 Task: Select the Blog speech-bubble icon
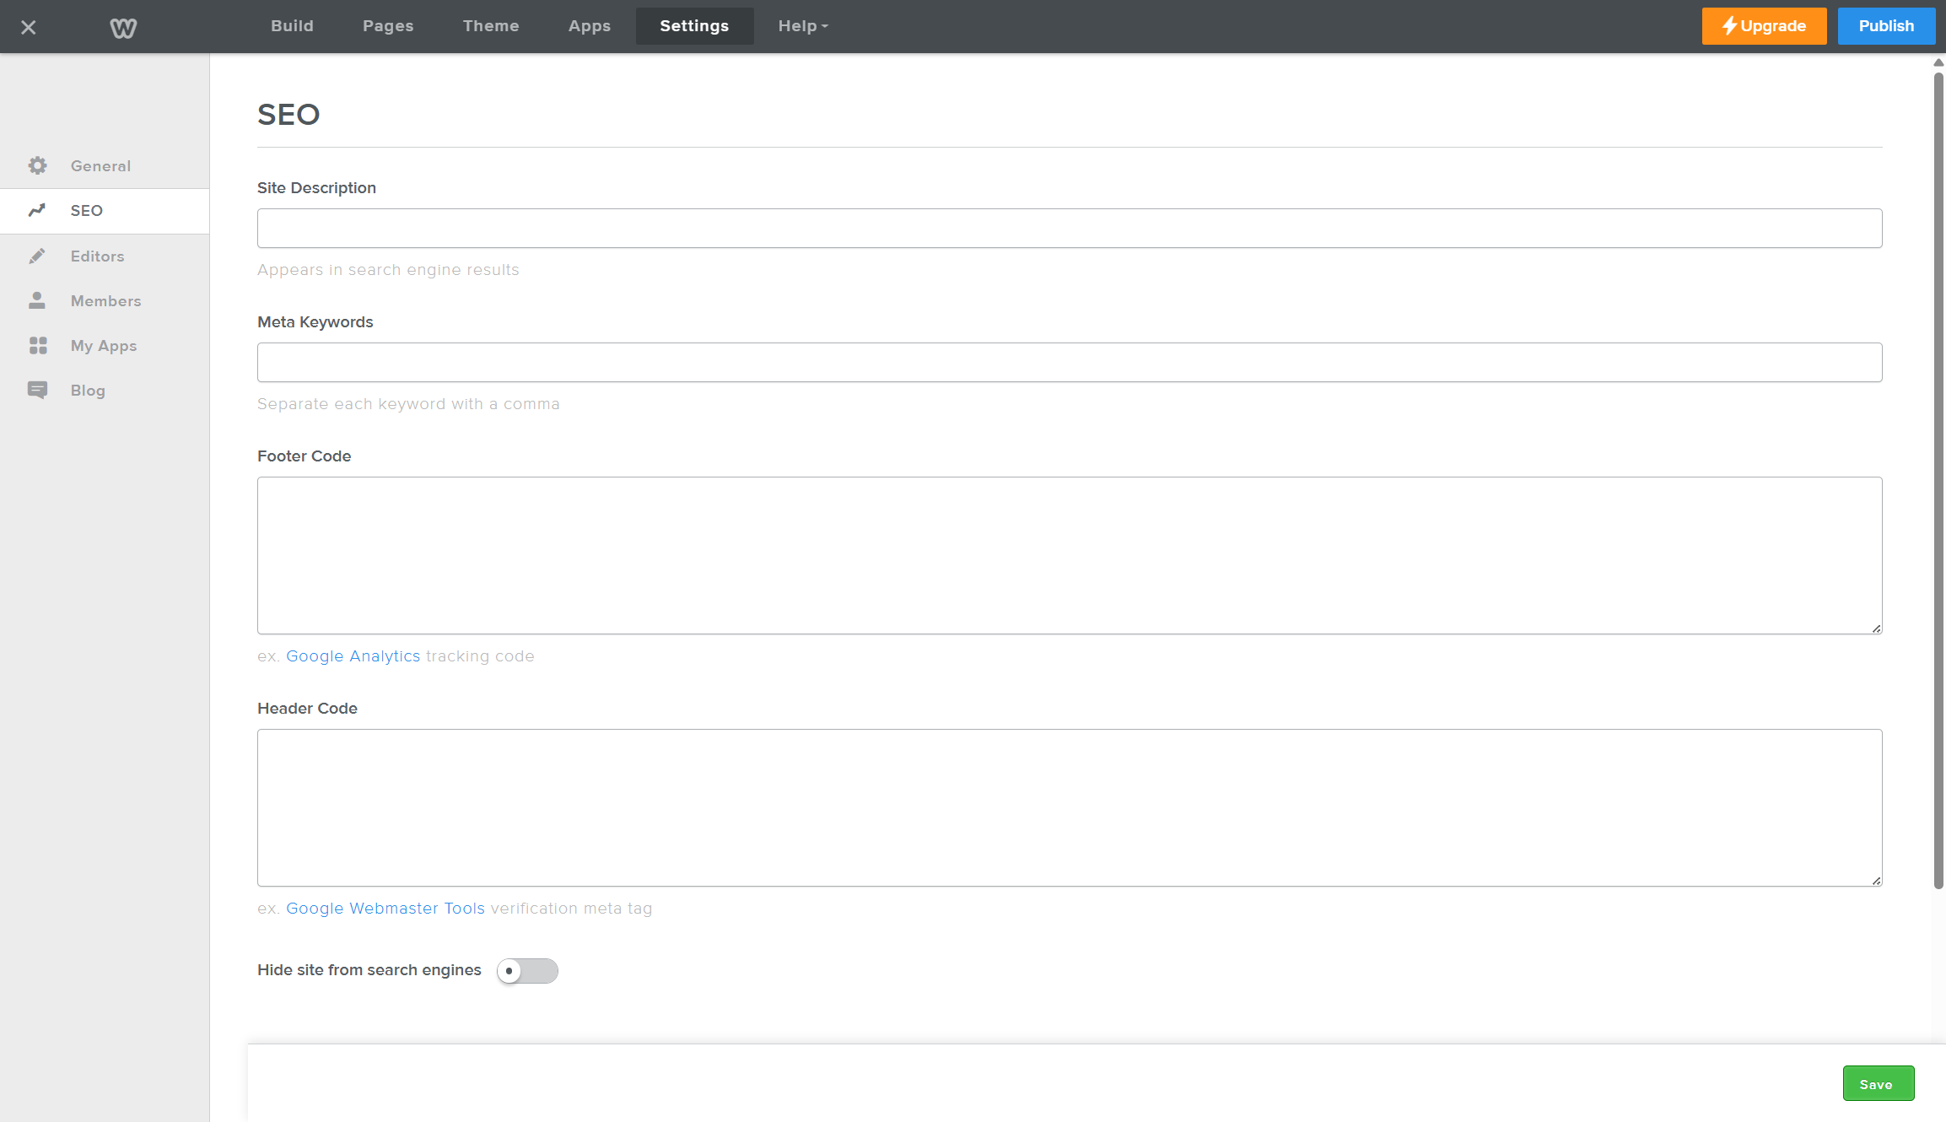pos(38,390)
